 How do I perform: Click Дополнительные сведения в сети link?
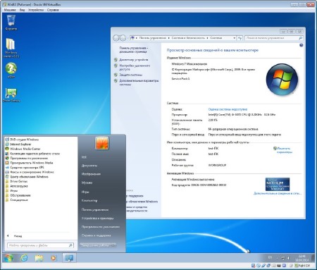[x=278, y=193]
